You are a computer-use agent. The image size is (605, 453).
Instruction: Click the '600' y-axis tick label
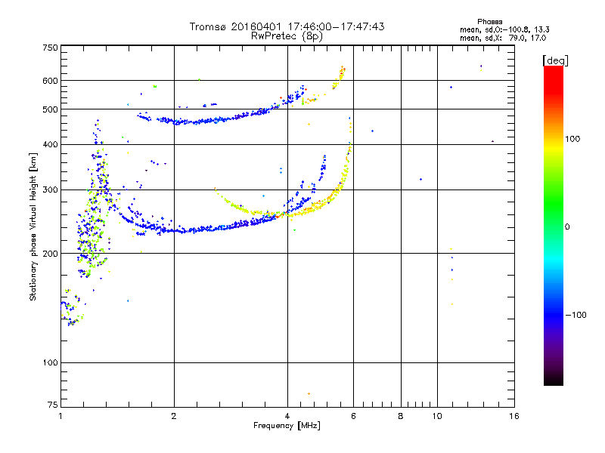coord(50,81)
